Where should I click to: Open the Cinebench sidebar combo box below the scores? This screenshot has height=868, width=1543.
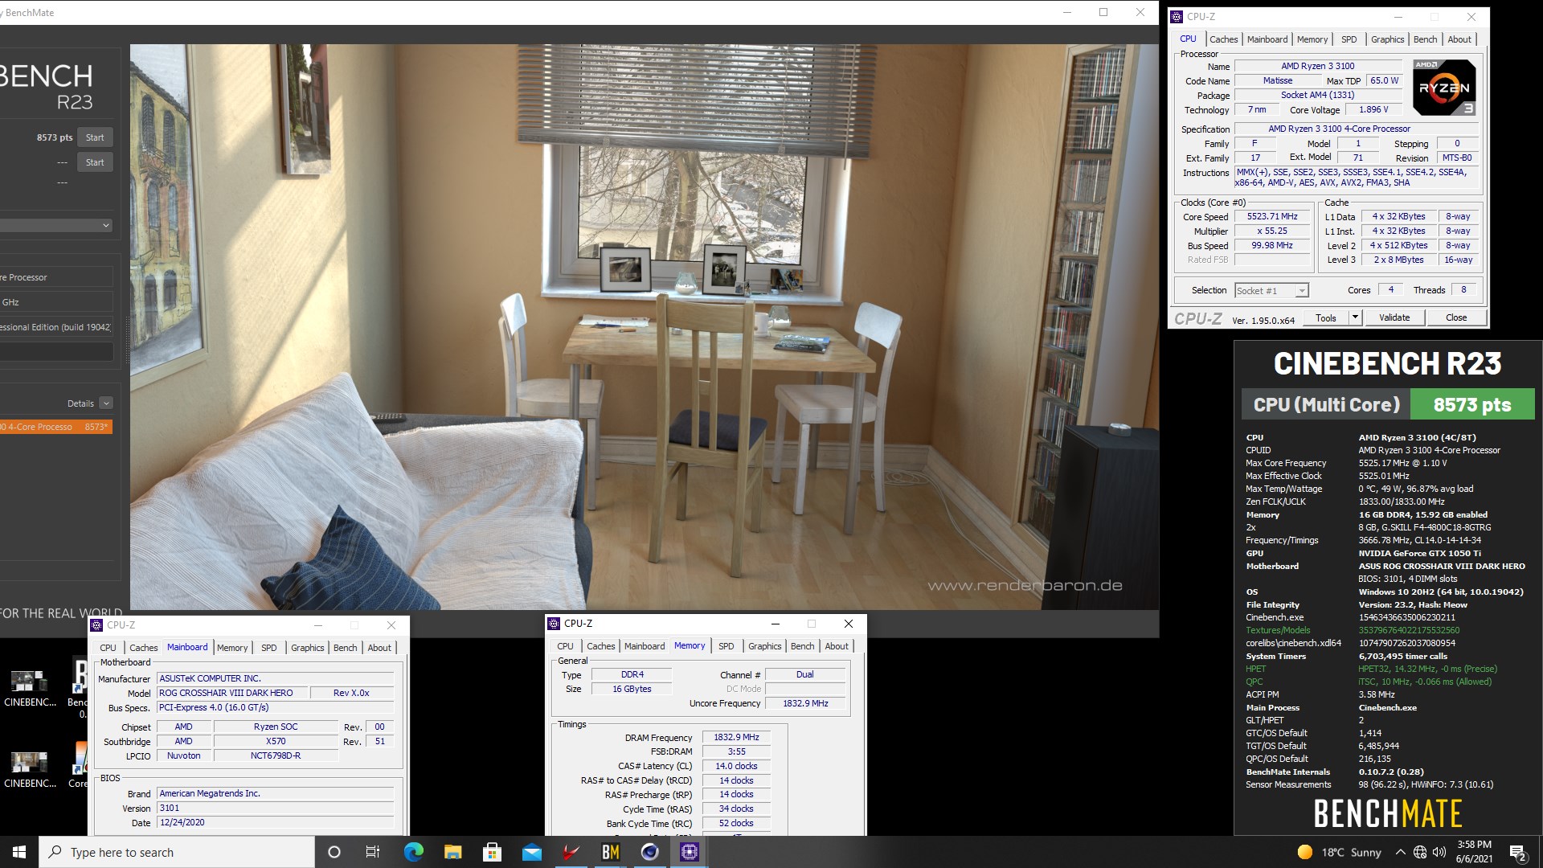pos(56,225)
